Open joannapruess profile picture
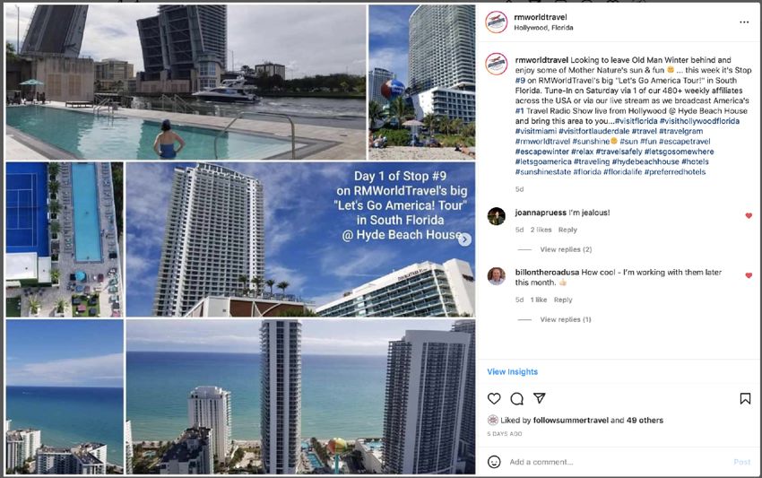Screen dimensions: 762x478 point(496,216)
